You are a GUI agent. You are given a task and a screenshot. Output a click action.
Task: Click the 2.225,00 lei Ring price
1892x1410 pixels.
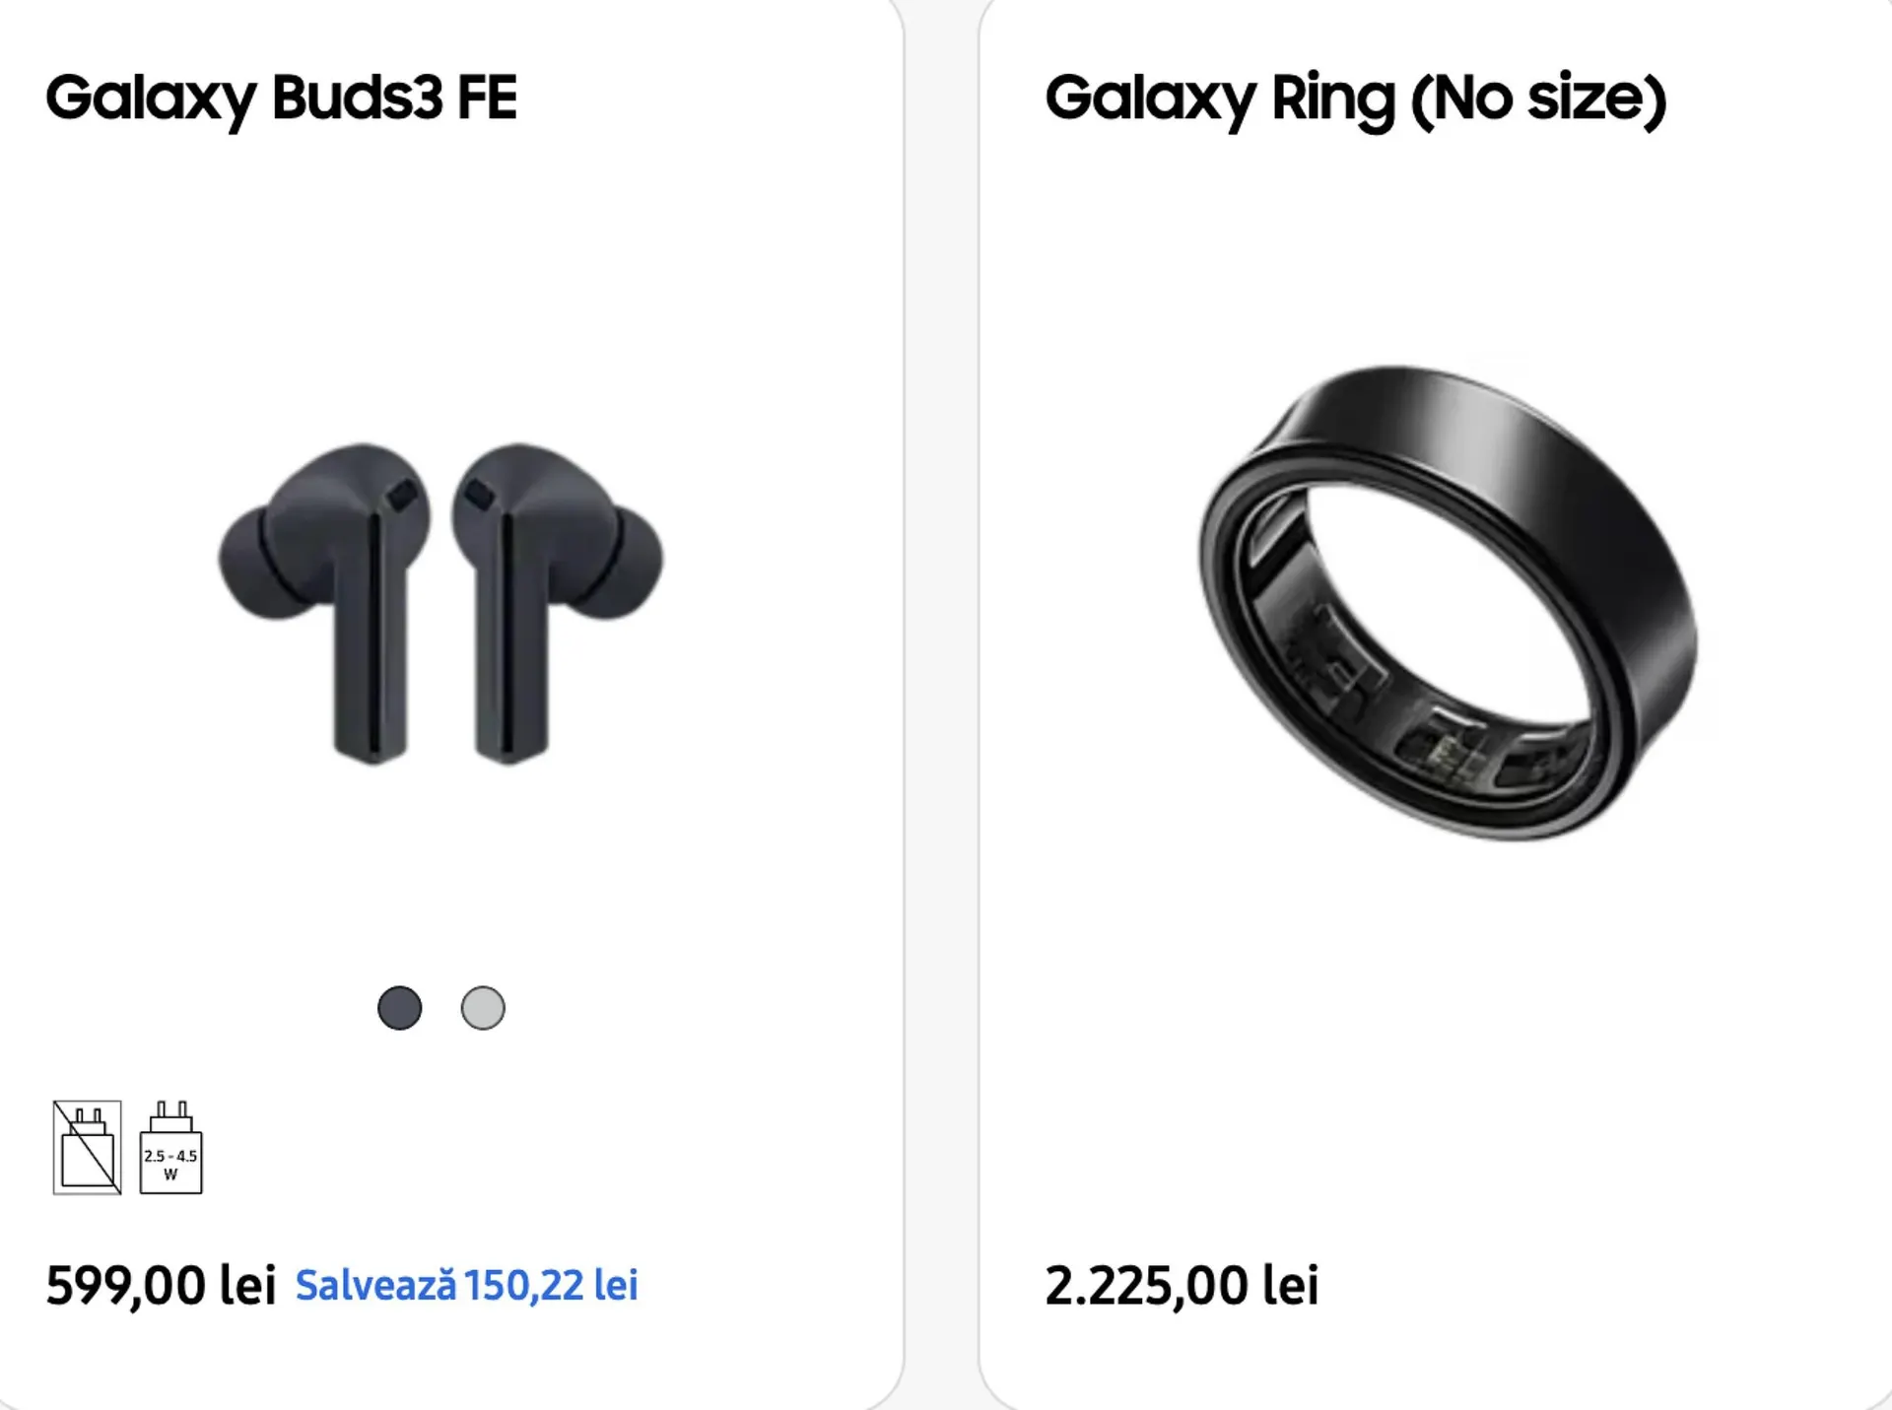pos(1181,1286)
